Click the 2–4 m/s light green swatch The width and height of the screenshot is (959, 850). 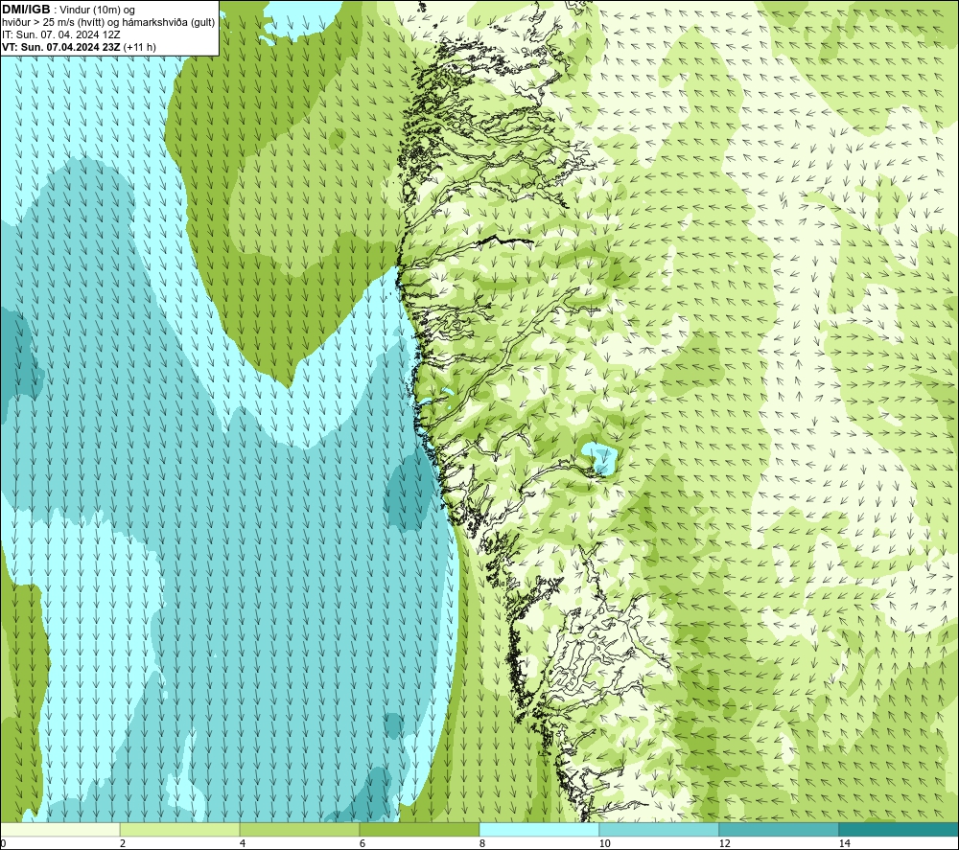pos(180,830)
